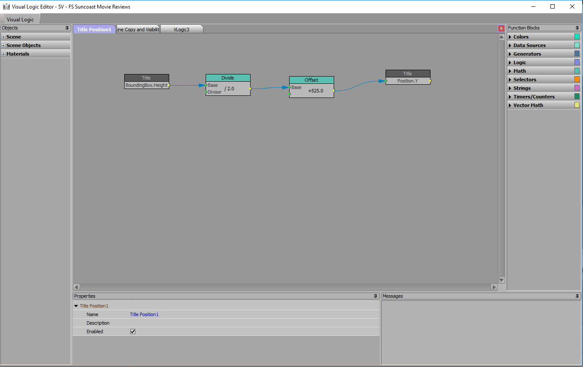Switch to the Title Position1 tab

94,29
